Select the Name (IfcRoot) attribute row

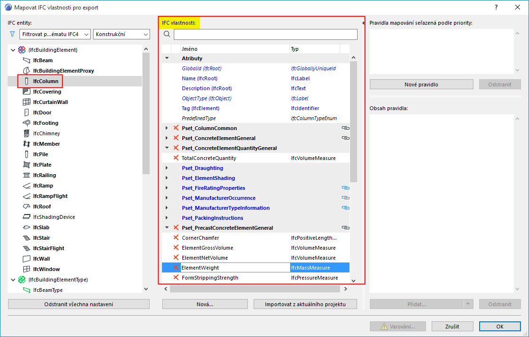click(256, 78)
